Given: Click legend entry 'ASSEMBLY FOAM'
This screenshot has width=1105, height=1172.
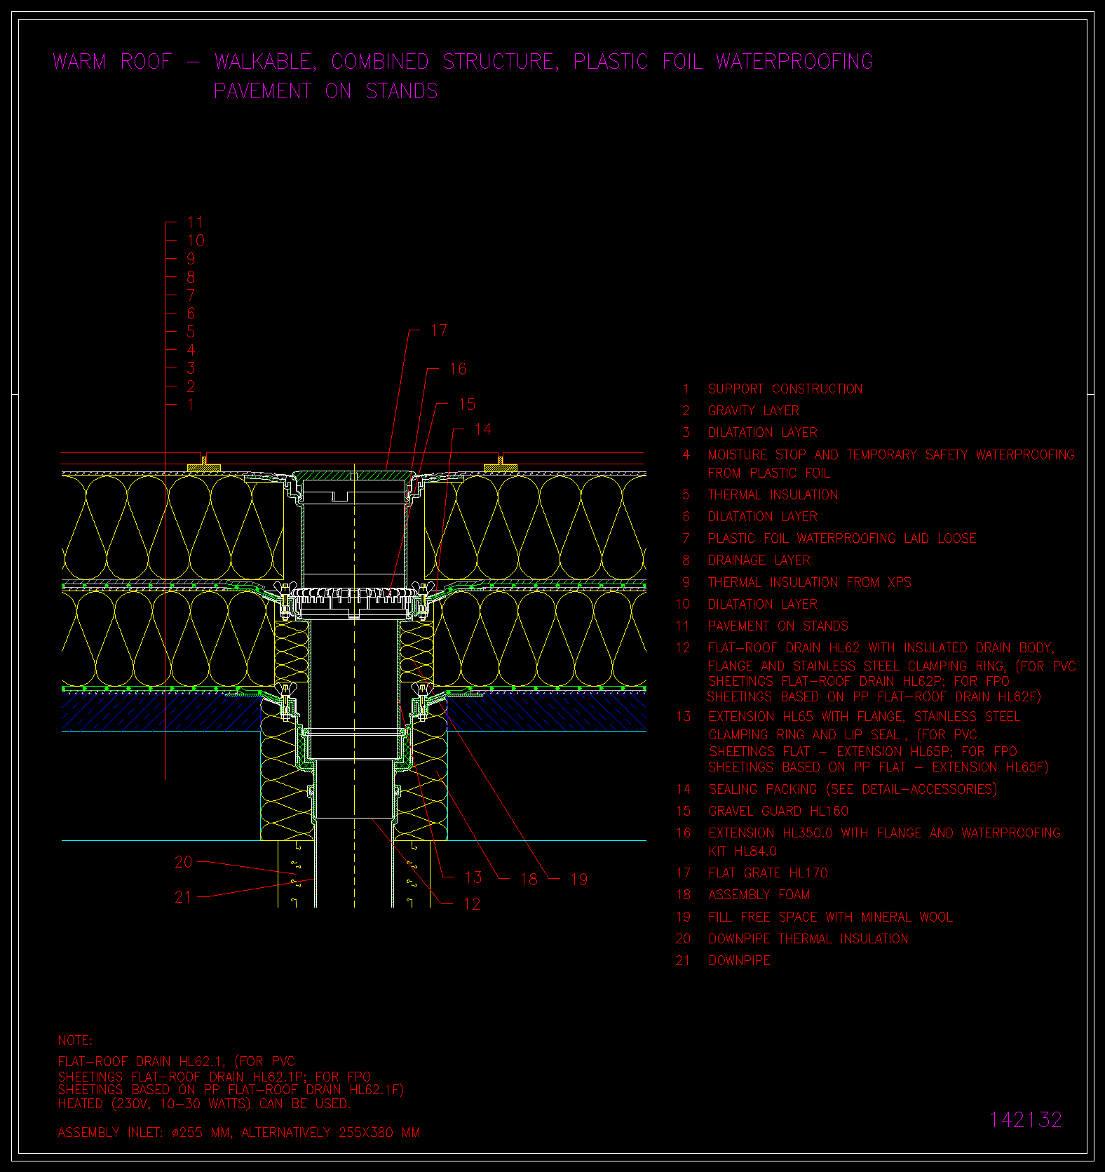Looking at the screenshot, I should pos(759,895).
